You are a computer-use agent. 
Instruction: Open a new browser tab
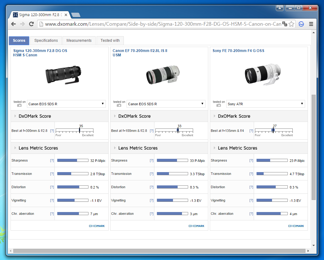76,15
